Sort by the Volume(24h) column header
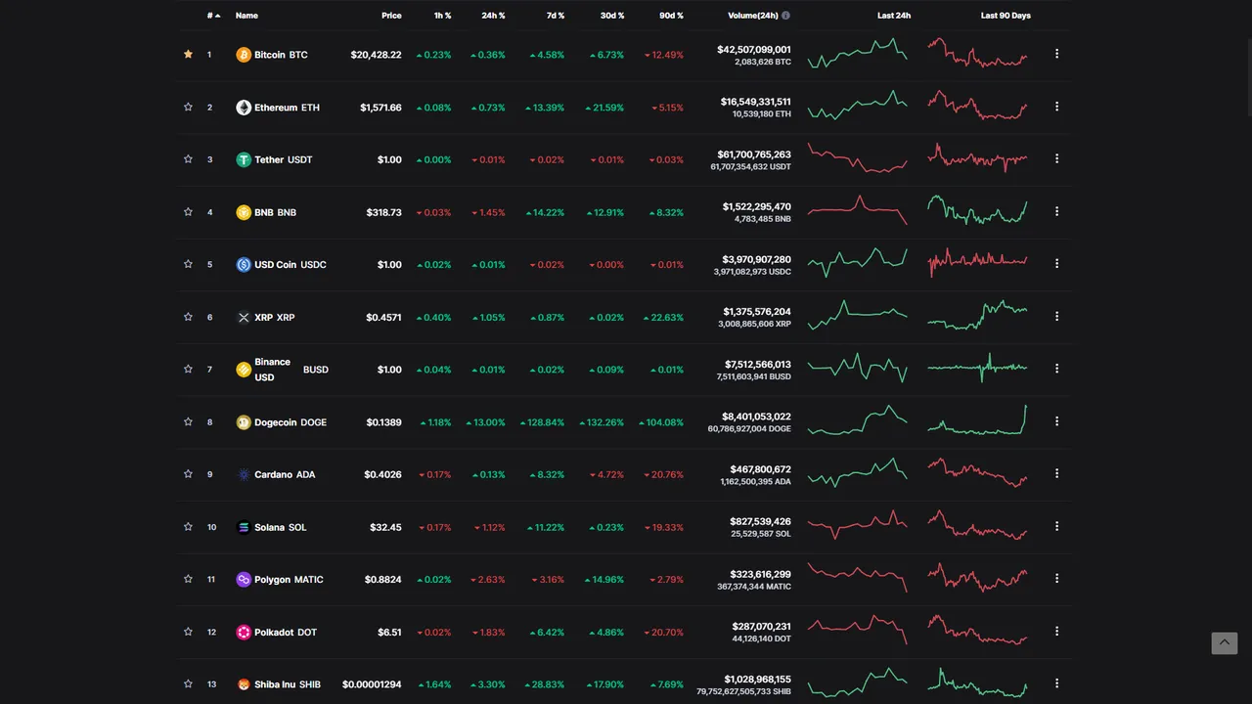The image size is (1252, 704). click(753, 16)
